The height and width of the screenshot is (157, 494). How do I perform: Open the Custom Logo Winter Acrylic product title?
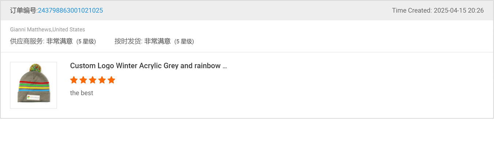[x=148, y=66]
